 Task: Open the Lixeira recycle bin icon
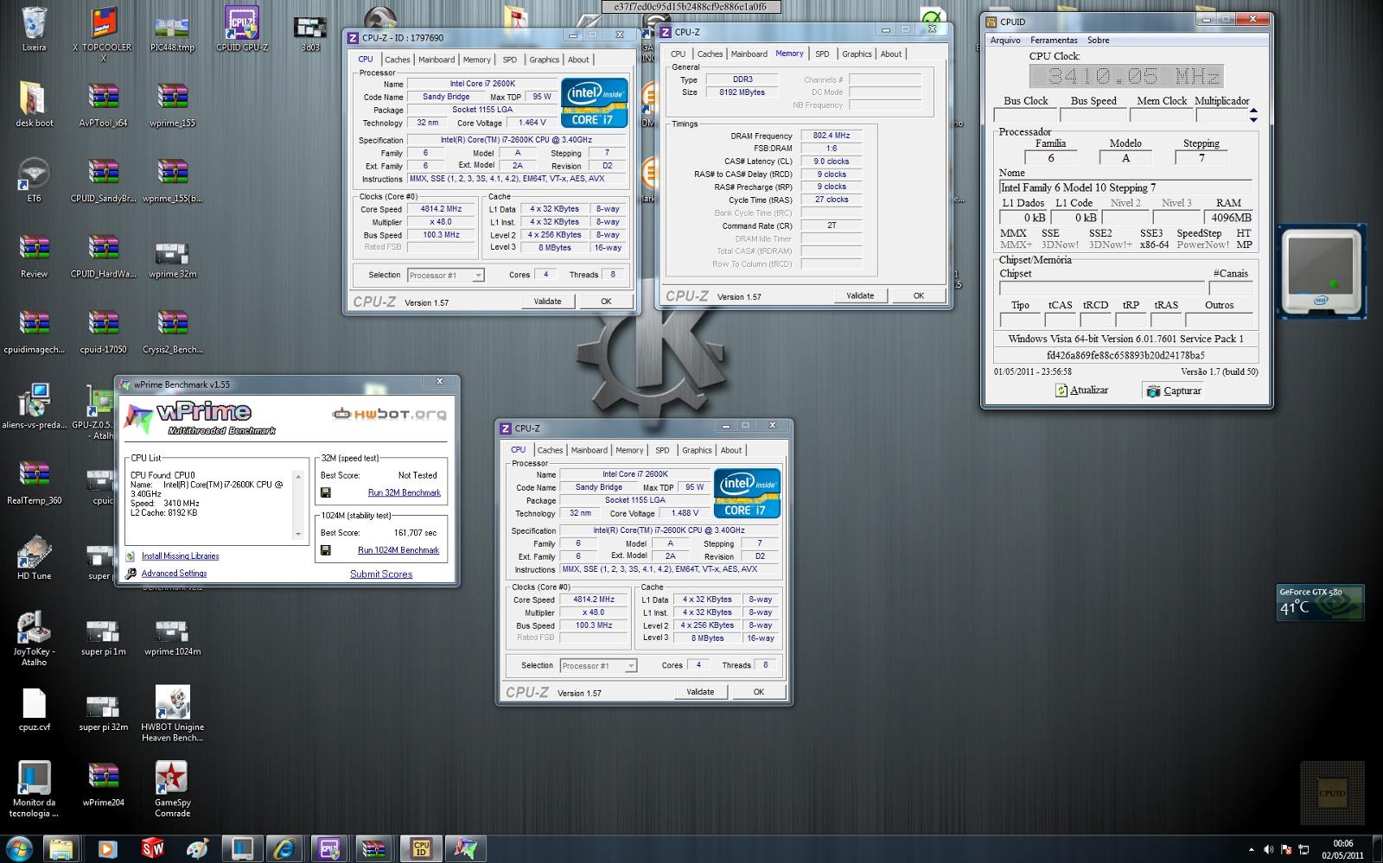[x=34, y=29]
